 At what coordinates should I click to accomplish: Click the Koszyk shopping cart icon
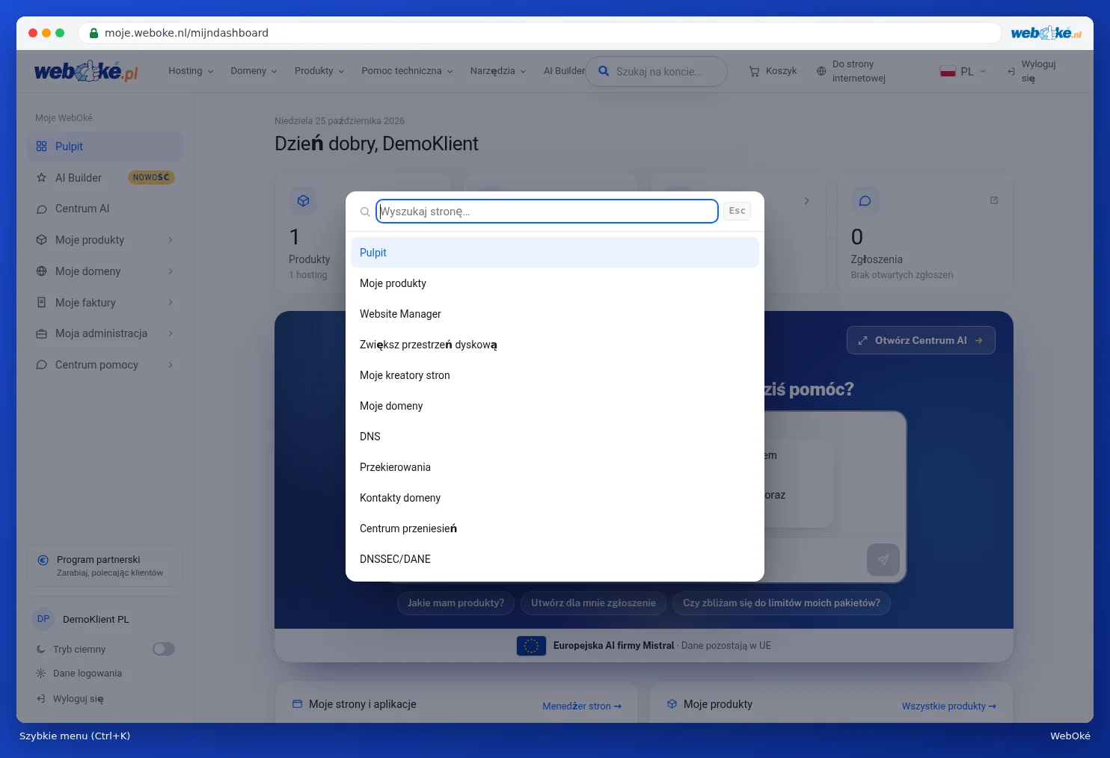click(x=754, y=71)
